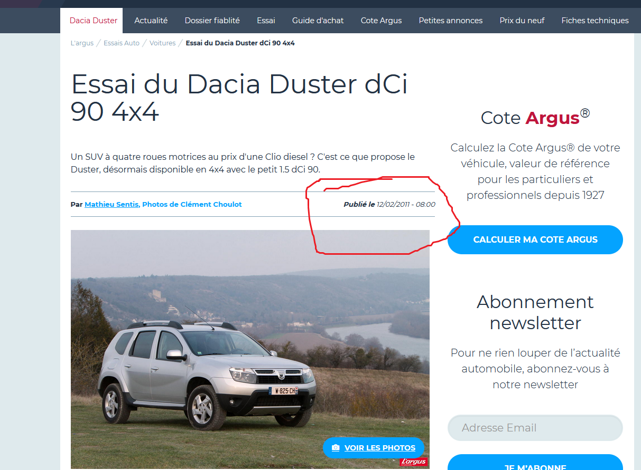The height and width of the screenshot is (470, 641).
Task: Open the Petites annonces page
Action: tap(450, 20)
